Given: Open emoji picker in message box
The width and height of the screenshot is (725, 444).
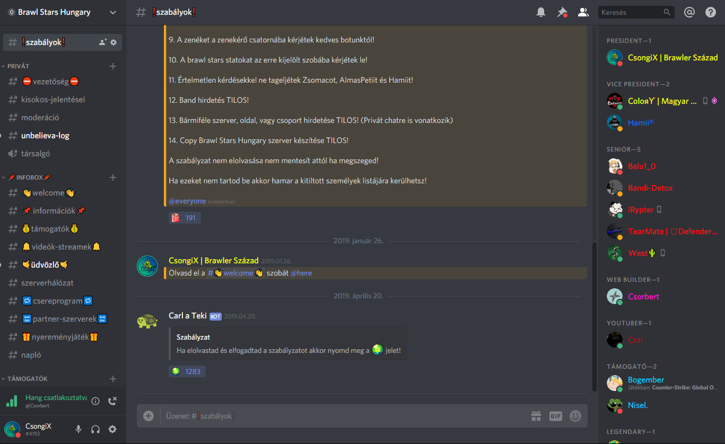Looking at the screenshot, I should pos(575,416).
